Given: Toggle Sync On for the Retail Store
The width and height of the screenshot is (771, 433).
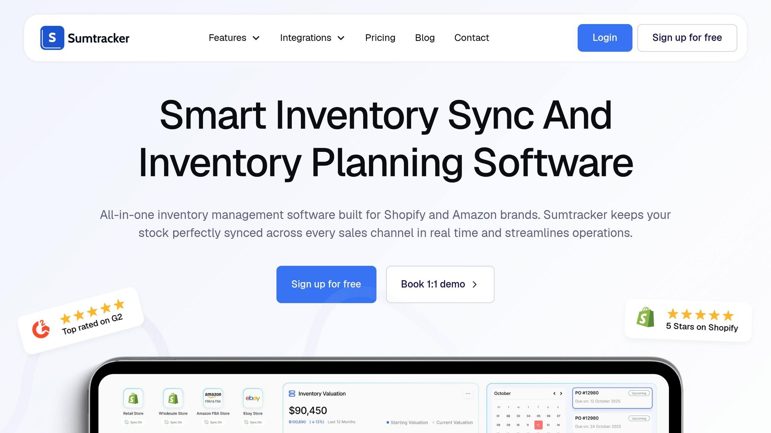Looking at the screenshot, I should (133, 422).
